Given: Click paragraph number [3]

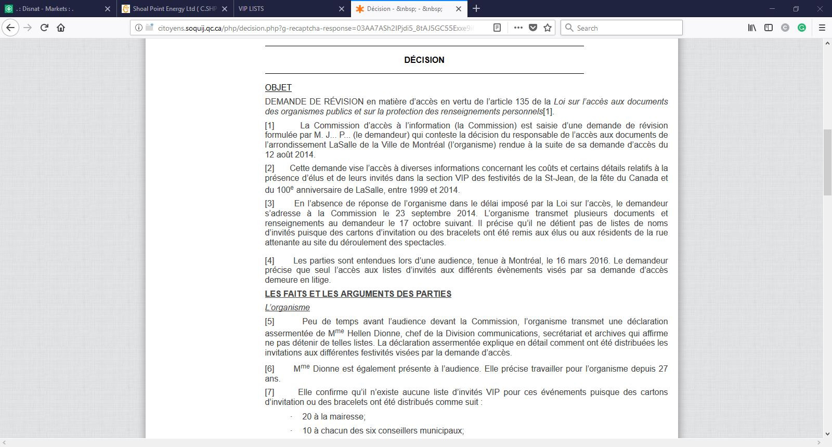Looking at the screenshot, I should click(269, 203).
